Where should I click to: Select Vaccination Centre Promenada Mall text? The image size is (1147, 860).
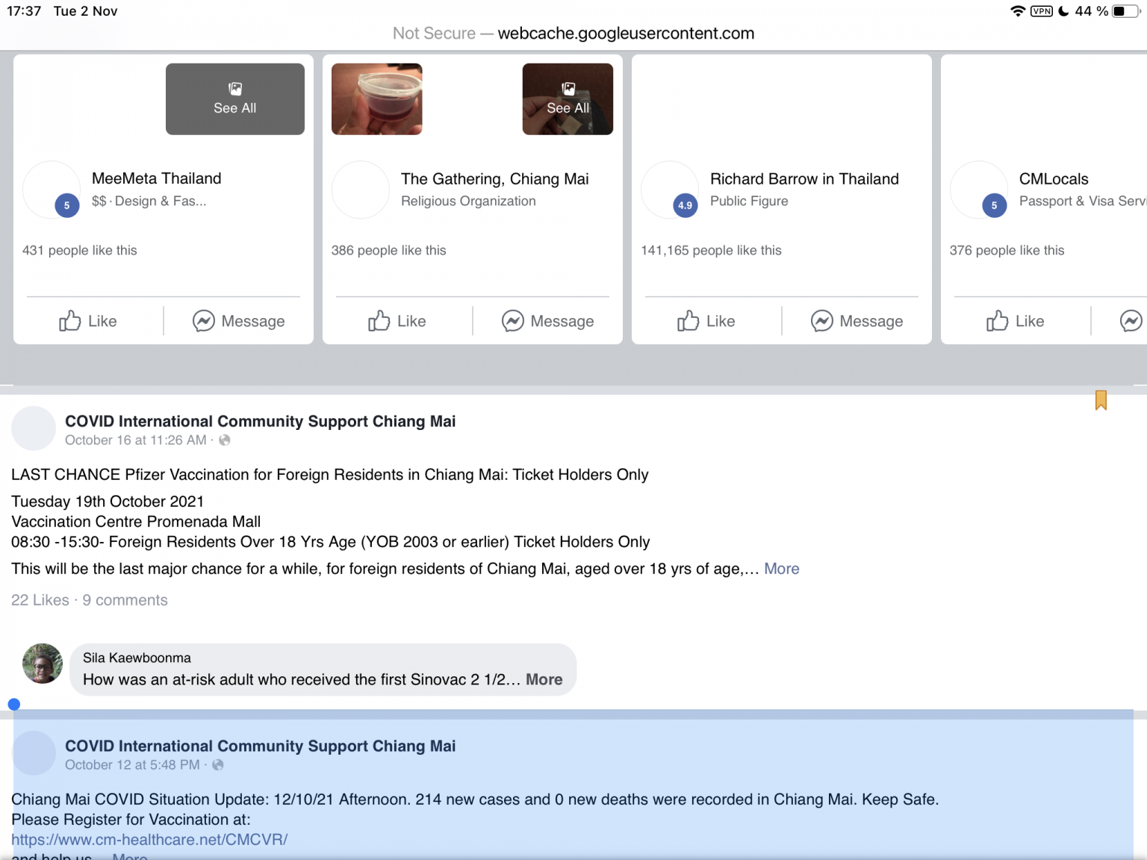coord(136,522)
